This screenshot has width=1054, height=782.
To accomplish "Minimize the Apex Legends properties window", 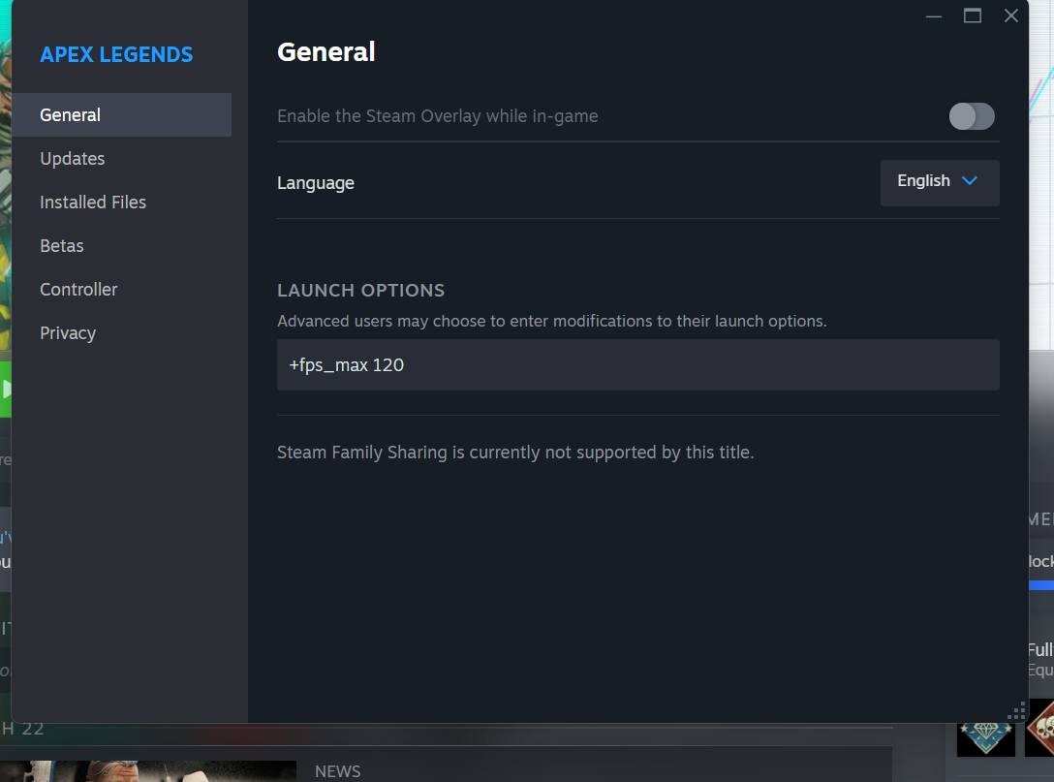I will click(933, 16).
